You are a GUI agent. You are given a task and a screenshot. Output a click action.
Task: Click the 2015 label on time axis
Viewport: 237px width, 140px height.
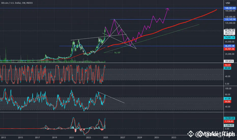tap(20, 137)
